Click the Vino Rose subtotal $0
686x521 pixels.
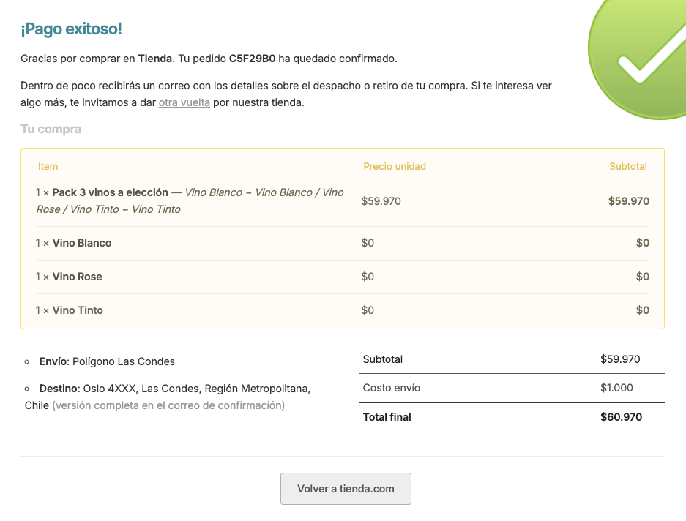(643, 277)
